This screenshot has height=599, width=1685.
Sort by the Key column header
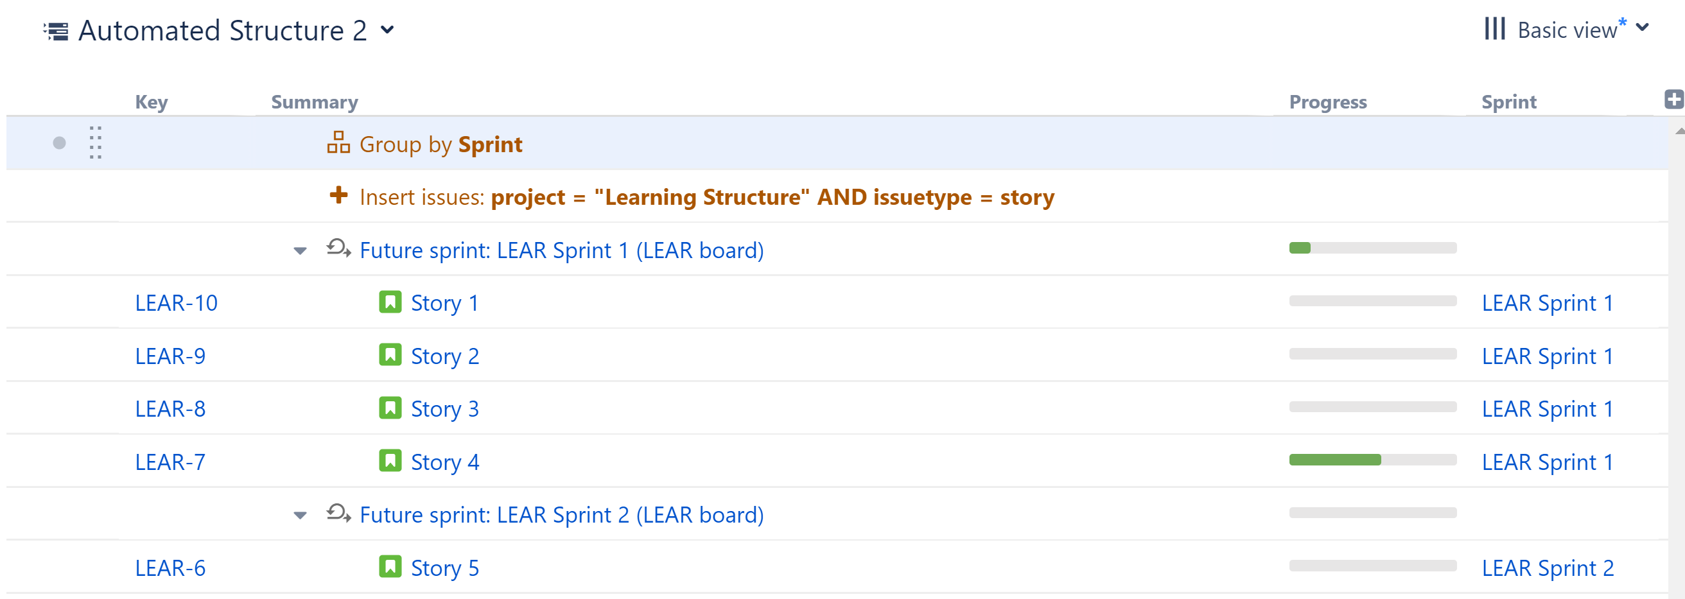[151, 101]
